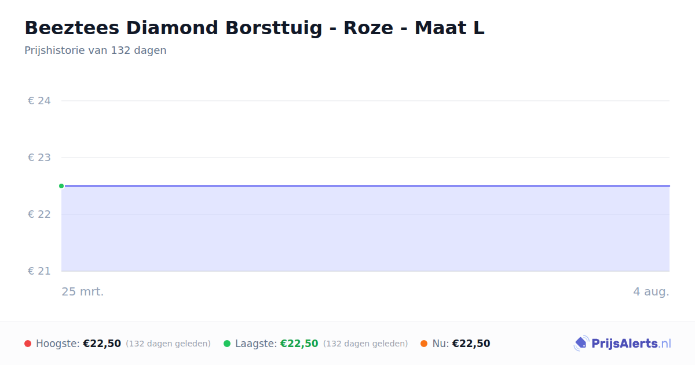695x365 pixels.
Task: Click the PrijsAlerts price tag logo icon
Action: 581,344
